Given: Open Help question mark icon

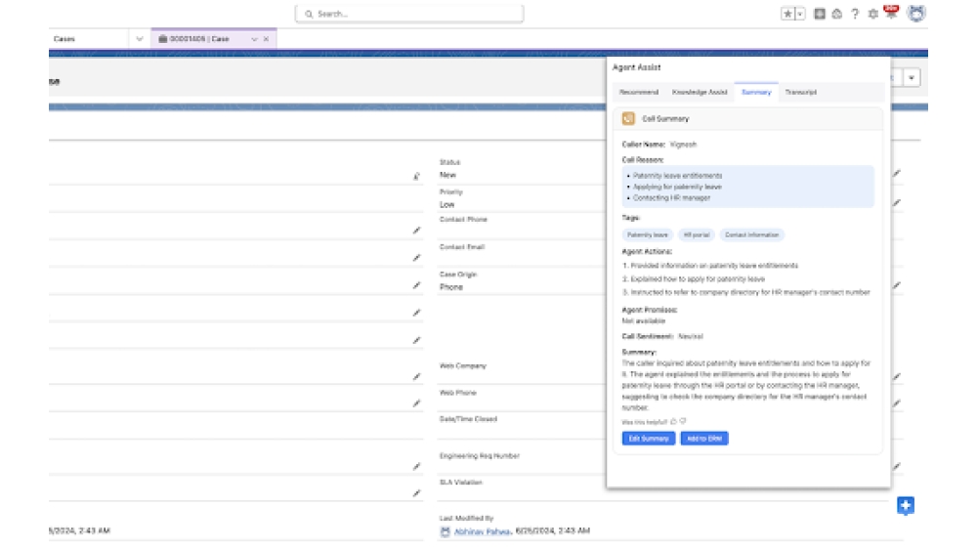Looking at the screenshot, I should point(855,14).
